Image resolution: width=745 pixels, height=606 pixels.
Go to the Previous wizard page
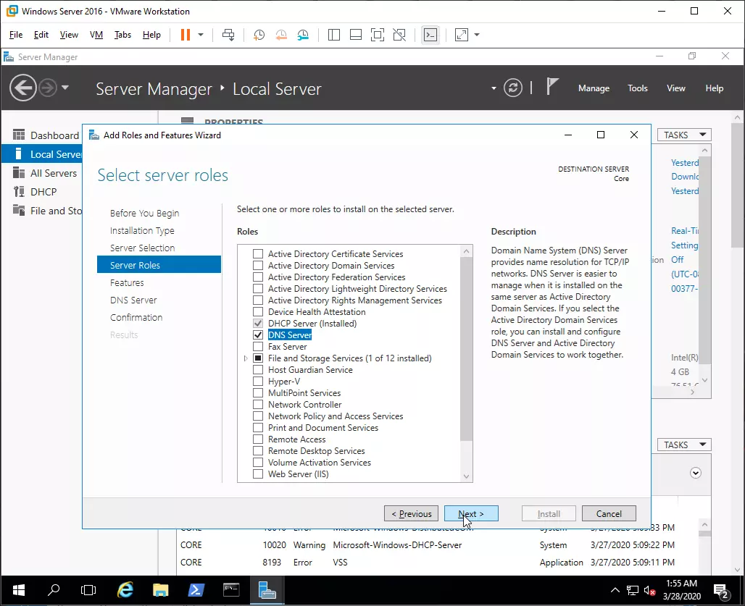click(x=412, y=514)
